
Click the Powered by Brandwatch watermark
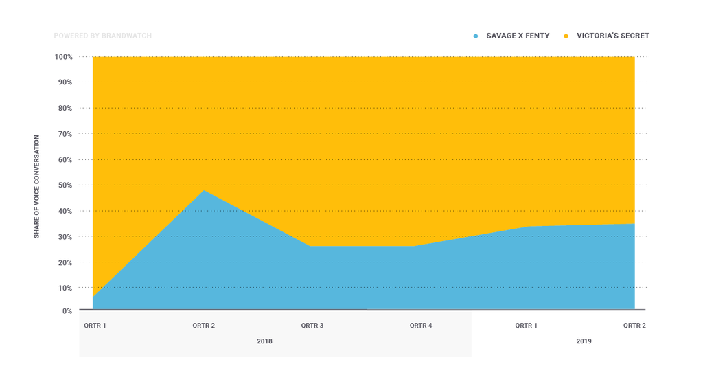point(102,36)
